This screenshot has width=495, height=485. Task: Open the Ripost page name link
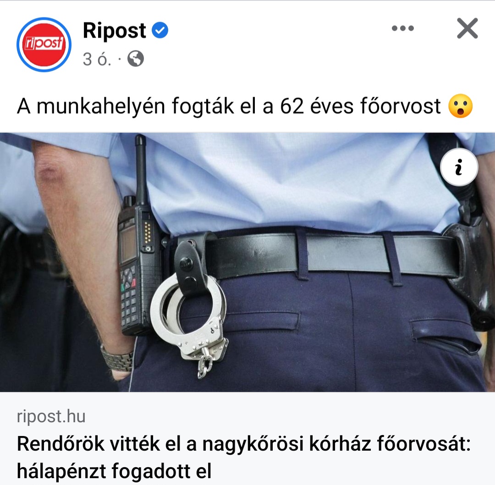point(114,31)
